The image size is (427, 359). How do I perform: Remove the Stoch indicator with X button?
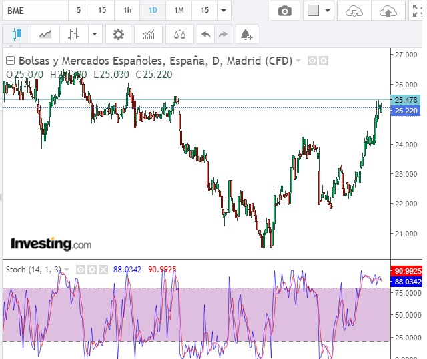click(x=103, y=269)
